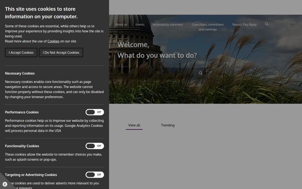Open the Cookies policy link
Viewport: 302px width, 189px height.
point(53,41)
